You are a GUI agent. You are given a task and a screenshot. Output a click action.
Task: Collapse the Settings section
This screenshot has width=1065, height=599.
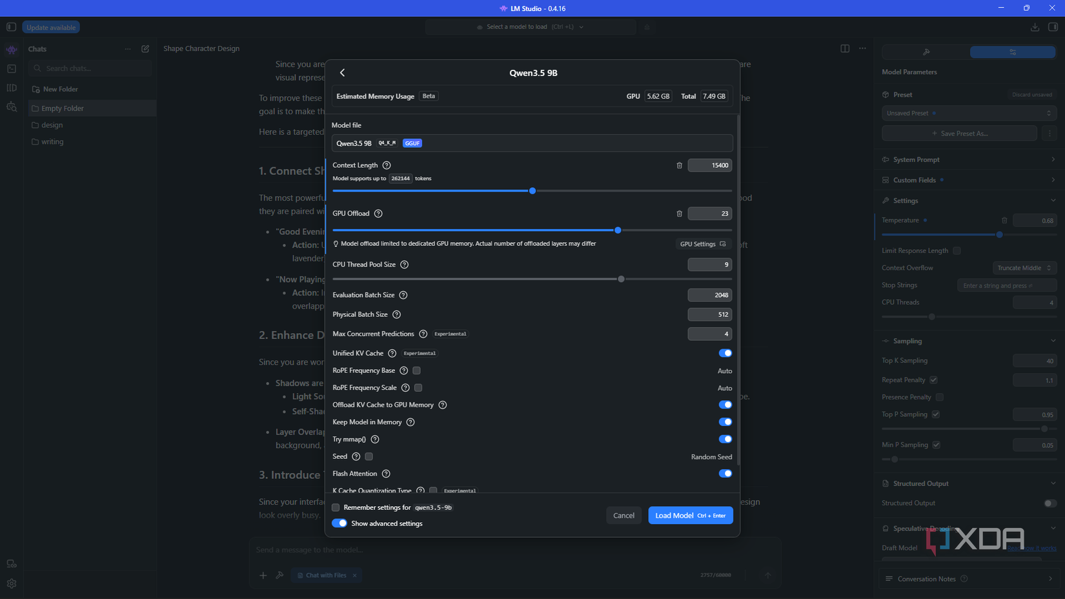(x=968, y=201)
